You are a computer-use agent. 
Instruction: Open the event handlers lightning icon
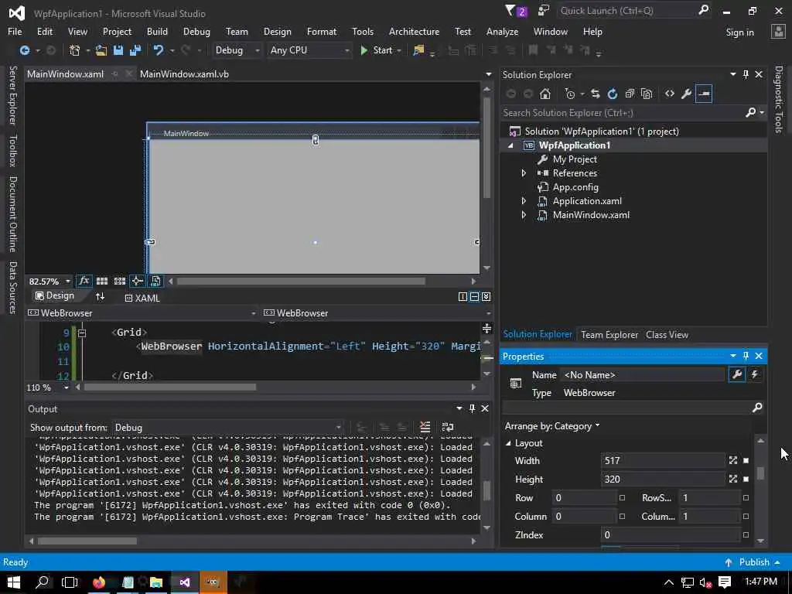tap(755, 375)
